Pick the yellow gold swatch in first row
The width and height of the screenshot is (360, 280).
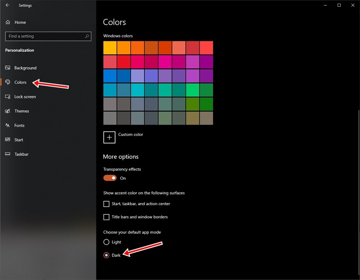[x=110, y=48]
